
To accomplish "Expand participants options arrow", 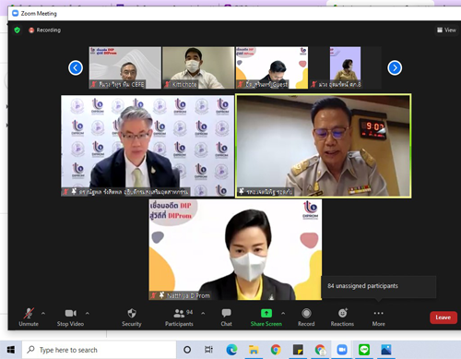I will pos(203,313).
